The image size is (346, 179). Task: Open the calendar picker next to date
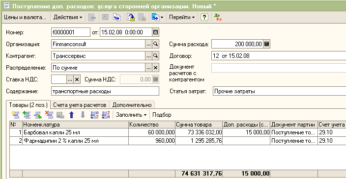pos(155,32)
